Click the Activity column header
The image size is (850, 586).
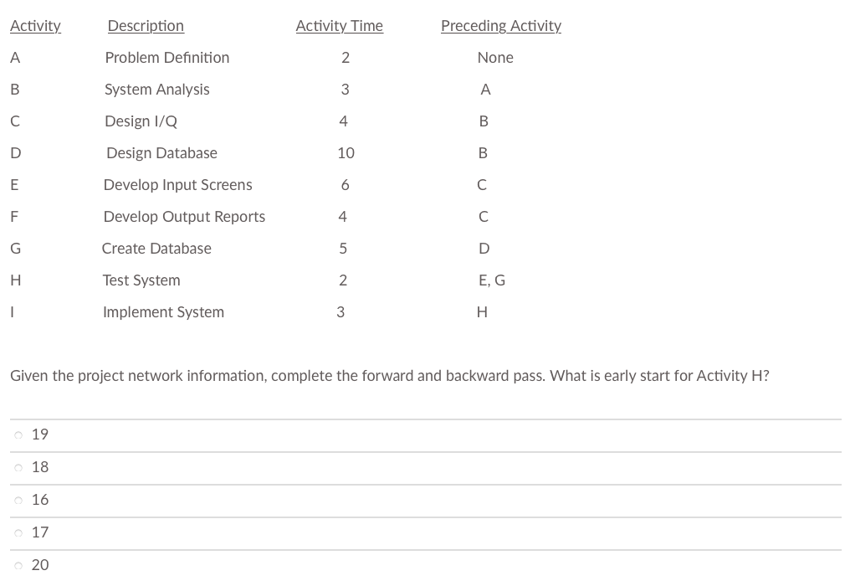pyautogui.click(x=35, y=26)
